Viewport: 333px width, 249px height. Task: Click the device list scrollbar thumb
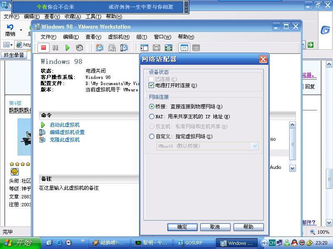293,144
